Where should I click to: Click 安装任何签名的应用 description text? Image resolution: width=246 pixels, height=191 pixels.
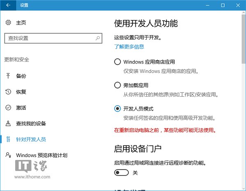pyautogui.click(x=169, y=118)
